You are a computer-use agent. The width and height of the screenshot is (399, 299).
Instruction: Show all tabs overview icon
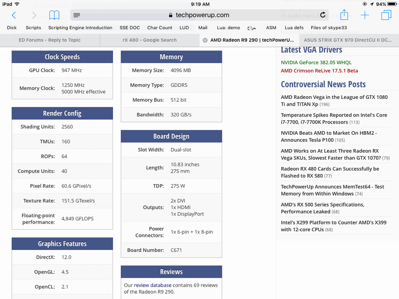(x=386, y=15)
